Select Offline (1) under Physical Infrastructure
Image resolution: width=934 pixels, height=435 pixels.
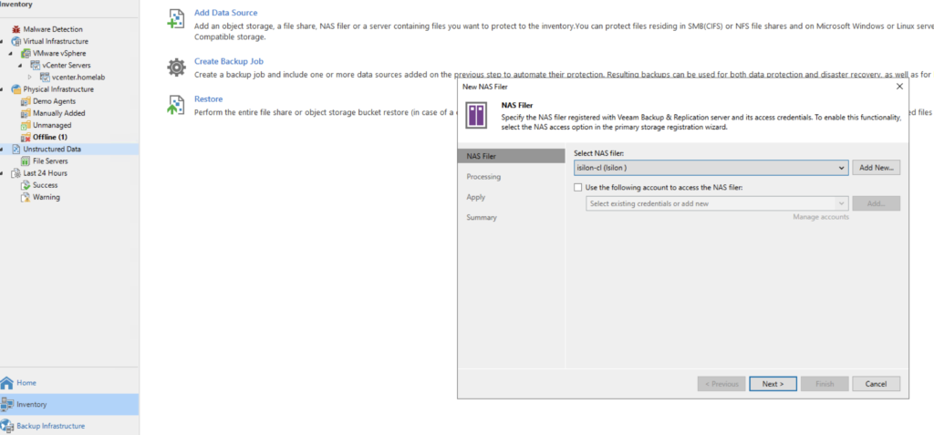[x=50, y=137]
